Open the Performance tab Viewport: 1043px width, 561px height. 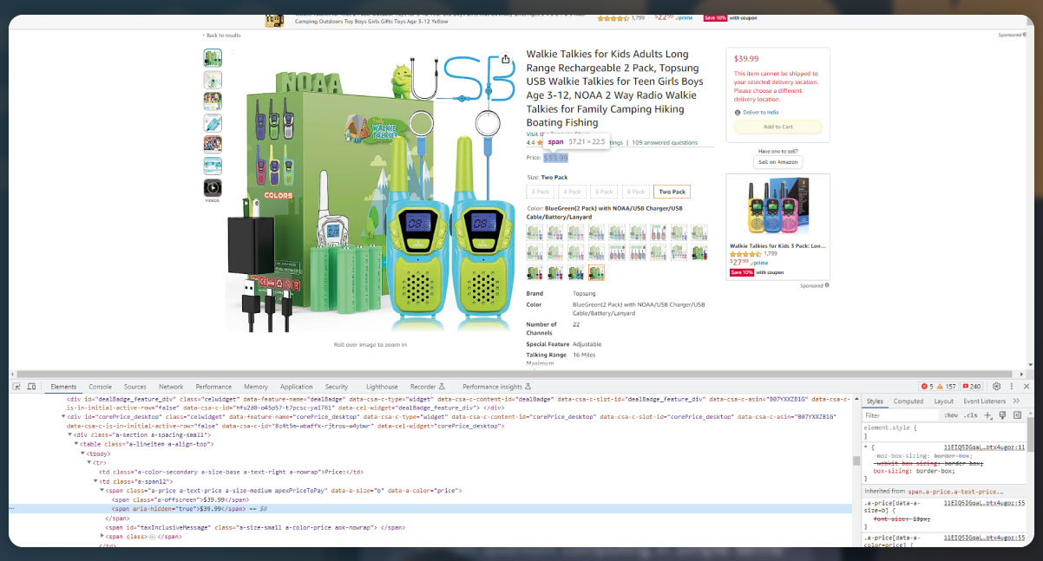tap(213, 387)
